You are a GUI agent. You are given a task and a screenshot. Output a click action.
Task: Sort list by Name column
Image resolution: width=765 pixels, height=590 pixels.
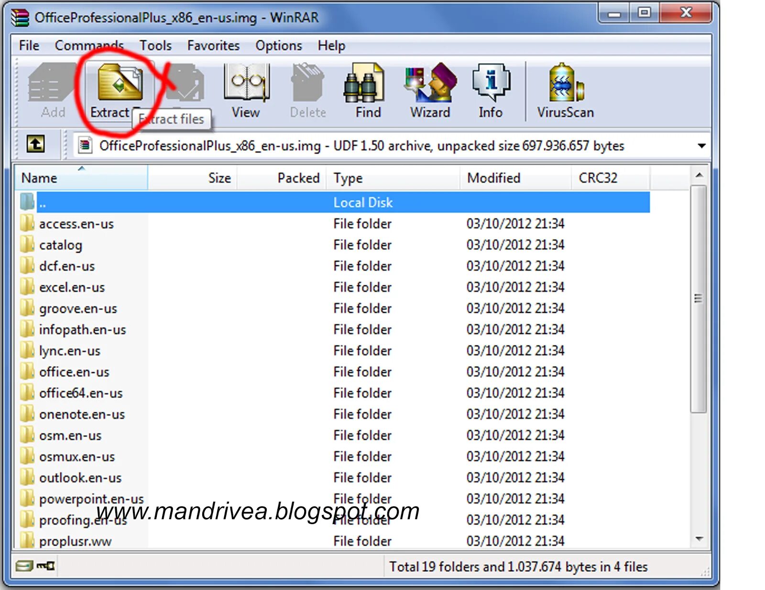pyautogui.click(x=81, y=178)
